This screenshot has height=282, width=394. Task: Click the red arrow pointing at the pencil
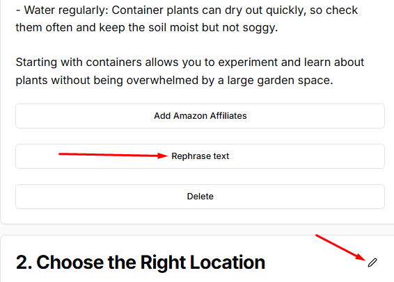coord(340,248)
